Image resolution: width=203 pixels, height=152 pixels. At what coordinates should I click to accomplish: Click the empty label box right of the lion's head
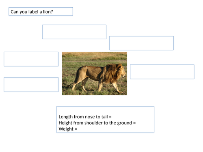[x=162, y=72]
